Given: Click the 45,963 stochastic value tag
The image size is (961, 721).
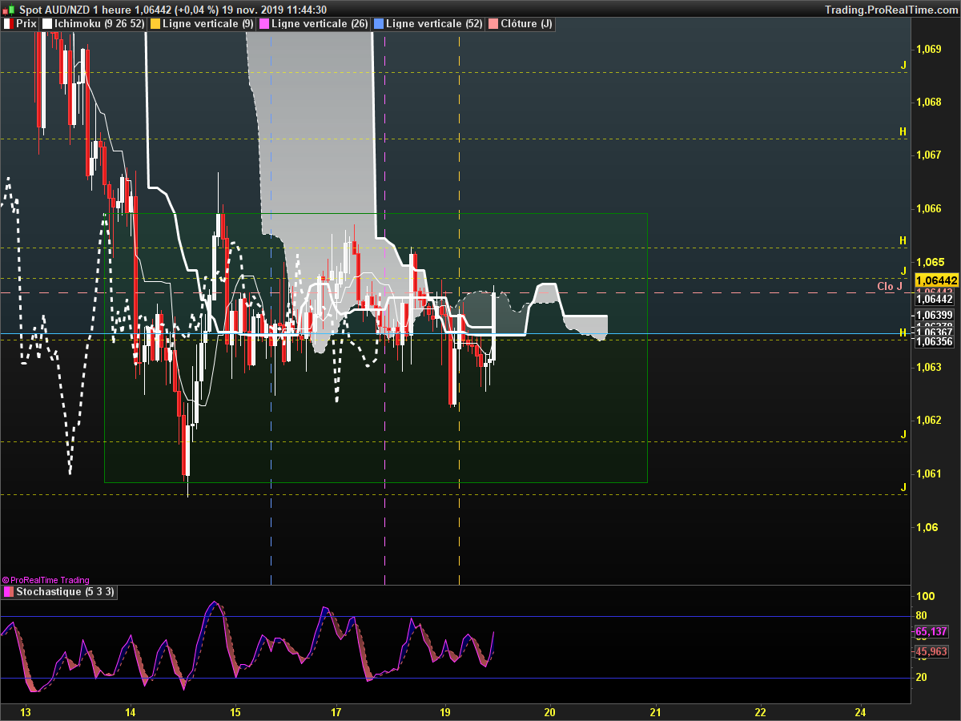Looking at the screenshot, I should pos(931,651).
